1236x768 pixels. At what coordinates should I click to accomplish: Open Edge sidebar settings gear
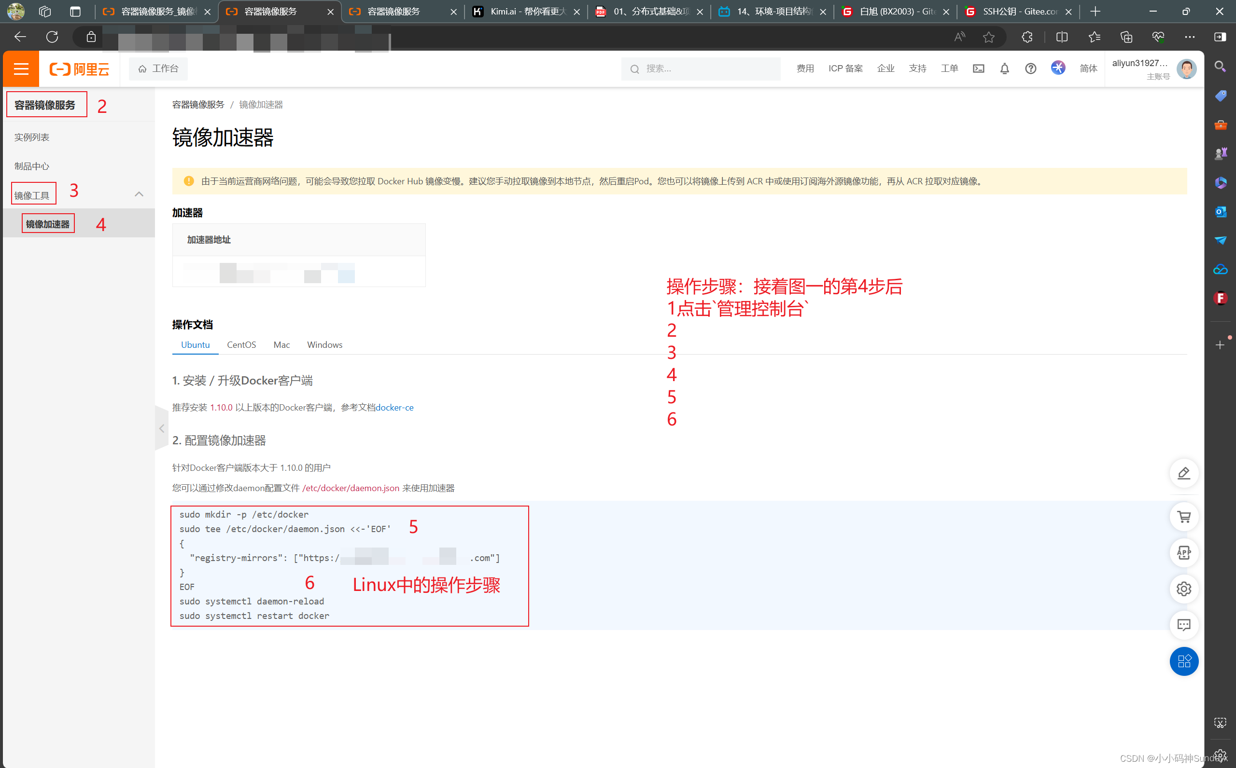point(1220,755)
